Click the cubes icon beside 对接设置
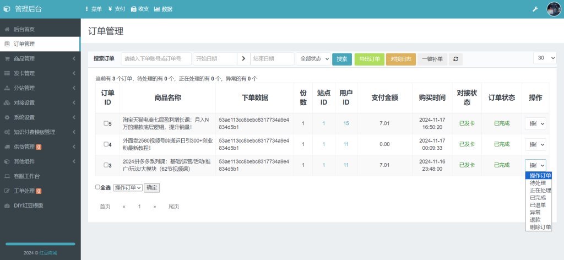The width and height of the screenshot is (564, 260). [x=7, y=103]
